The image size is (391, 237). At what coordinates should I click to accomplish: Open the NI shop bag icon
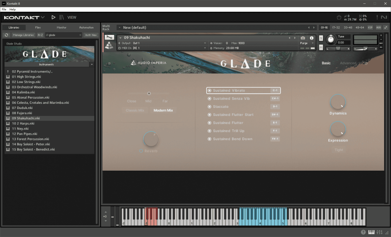[x=339, y=17]
